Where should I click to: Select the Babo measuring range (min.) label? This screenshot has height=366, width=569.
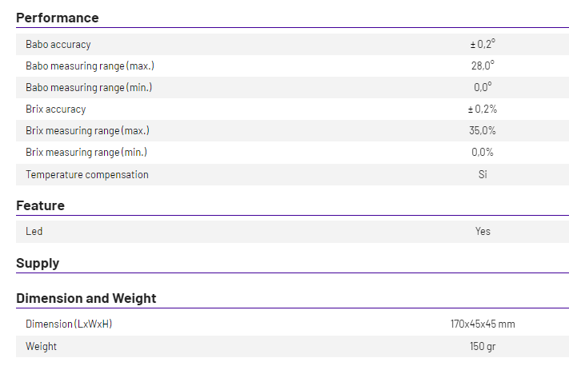click(x=89, y=87)
